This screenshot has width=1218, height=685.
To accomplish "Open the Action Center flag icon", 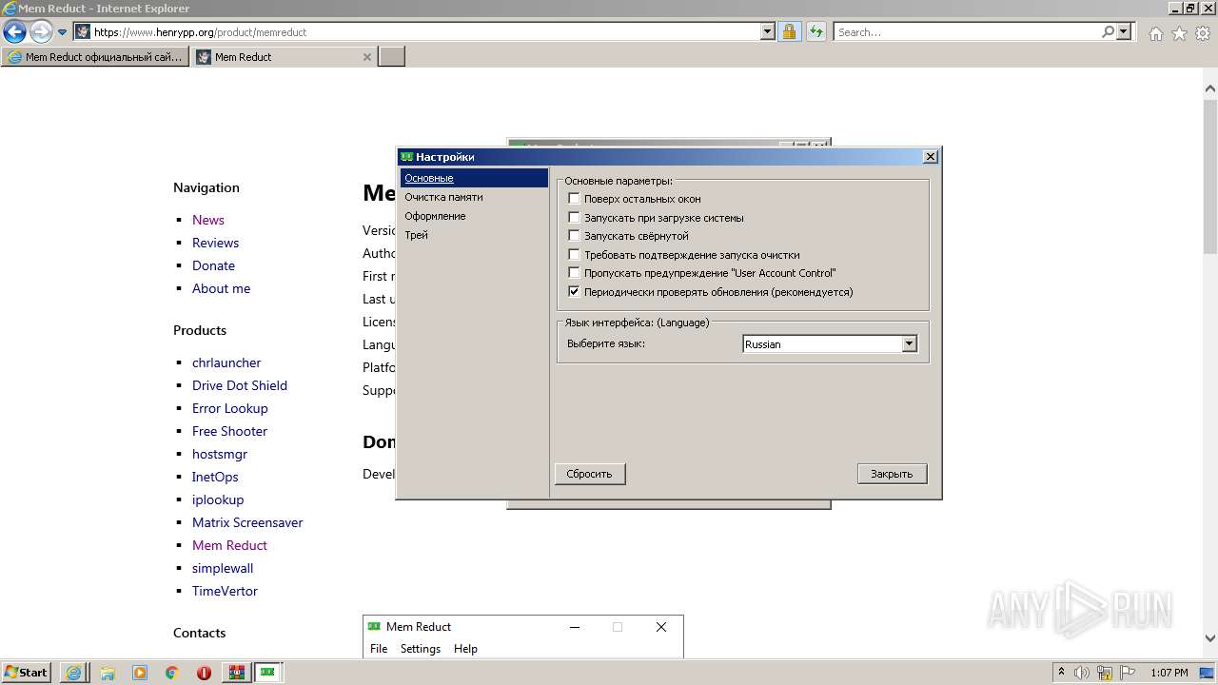I will [1128, 673].
